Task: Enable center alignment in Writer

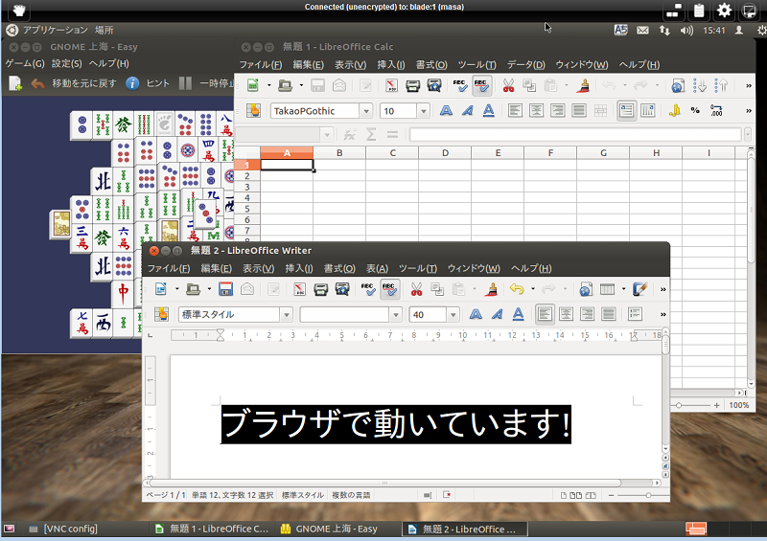Action: [566, 314]
